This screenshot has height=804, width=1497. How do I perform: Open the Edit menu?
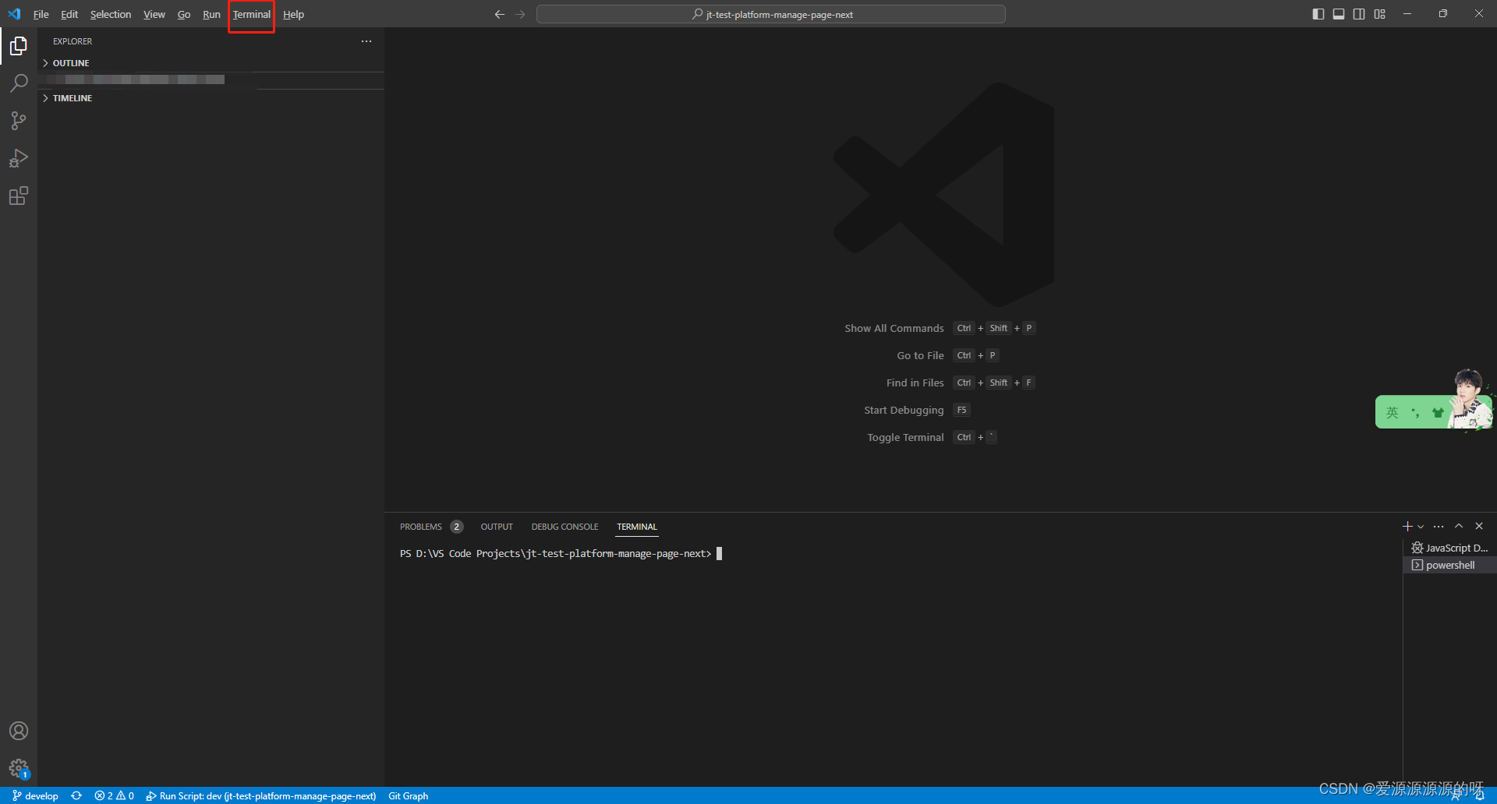click(69, 14)
